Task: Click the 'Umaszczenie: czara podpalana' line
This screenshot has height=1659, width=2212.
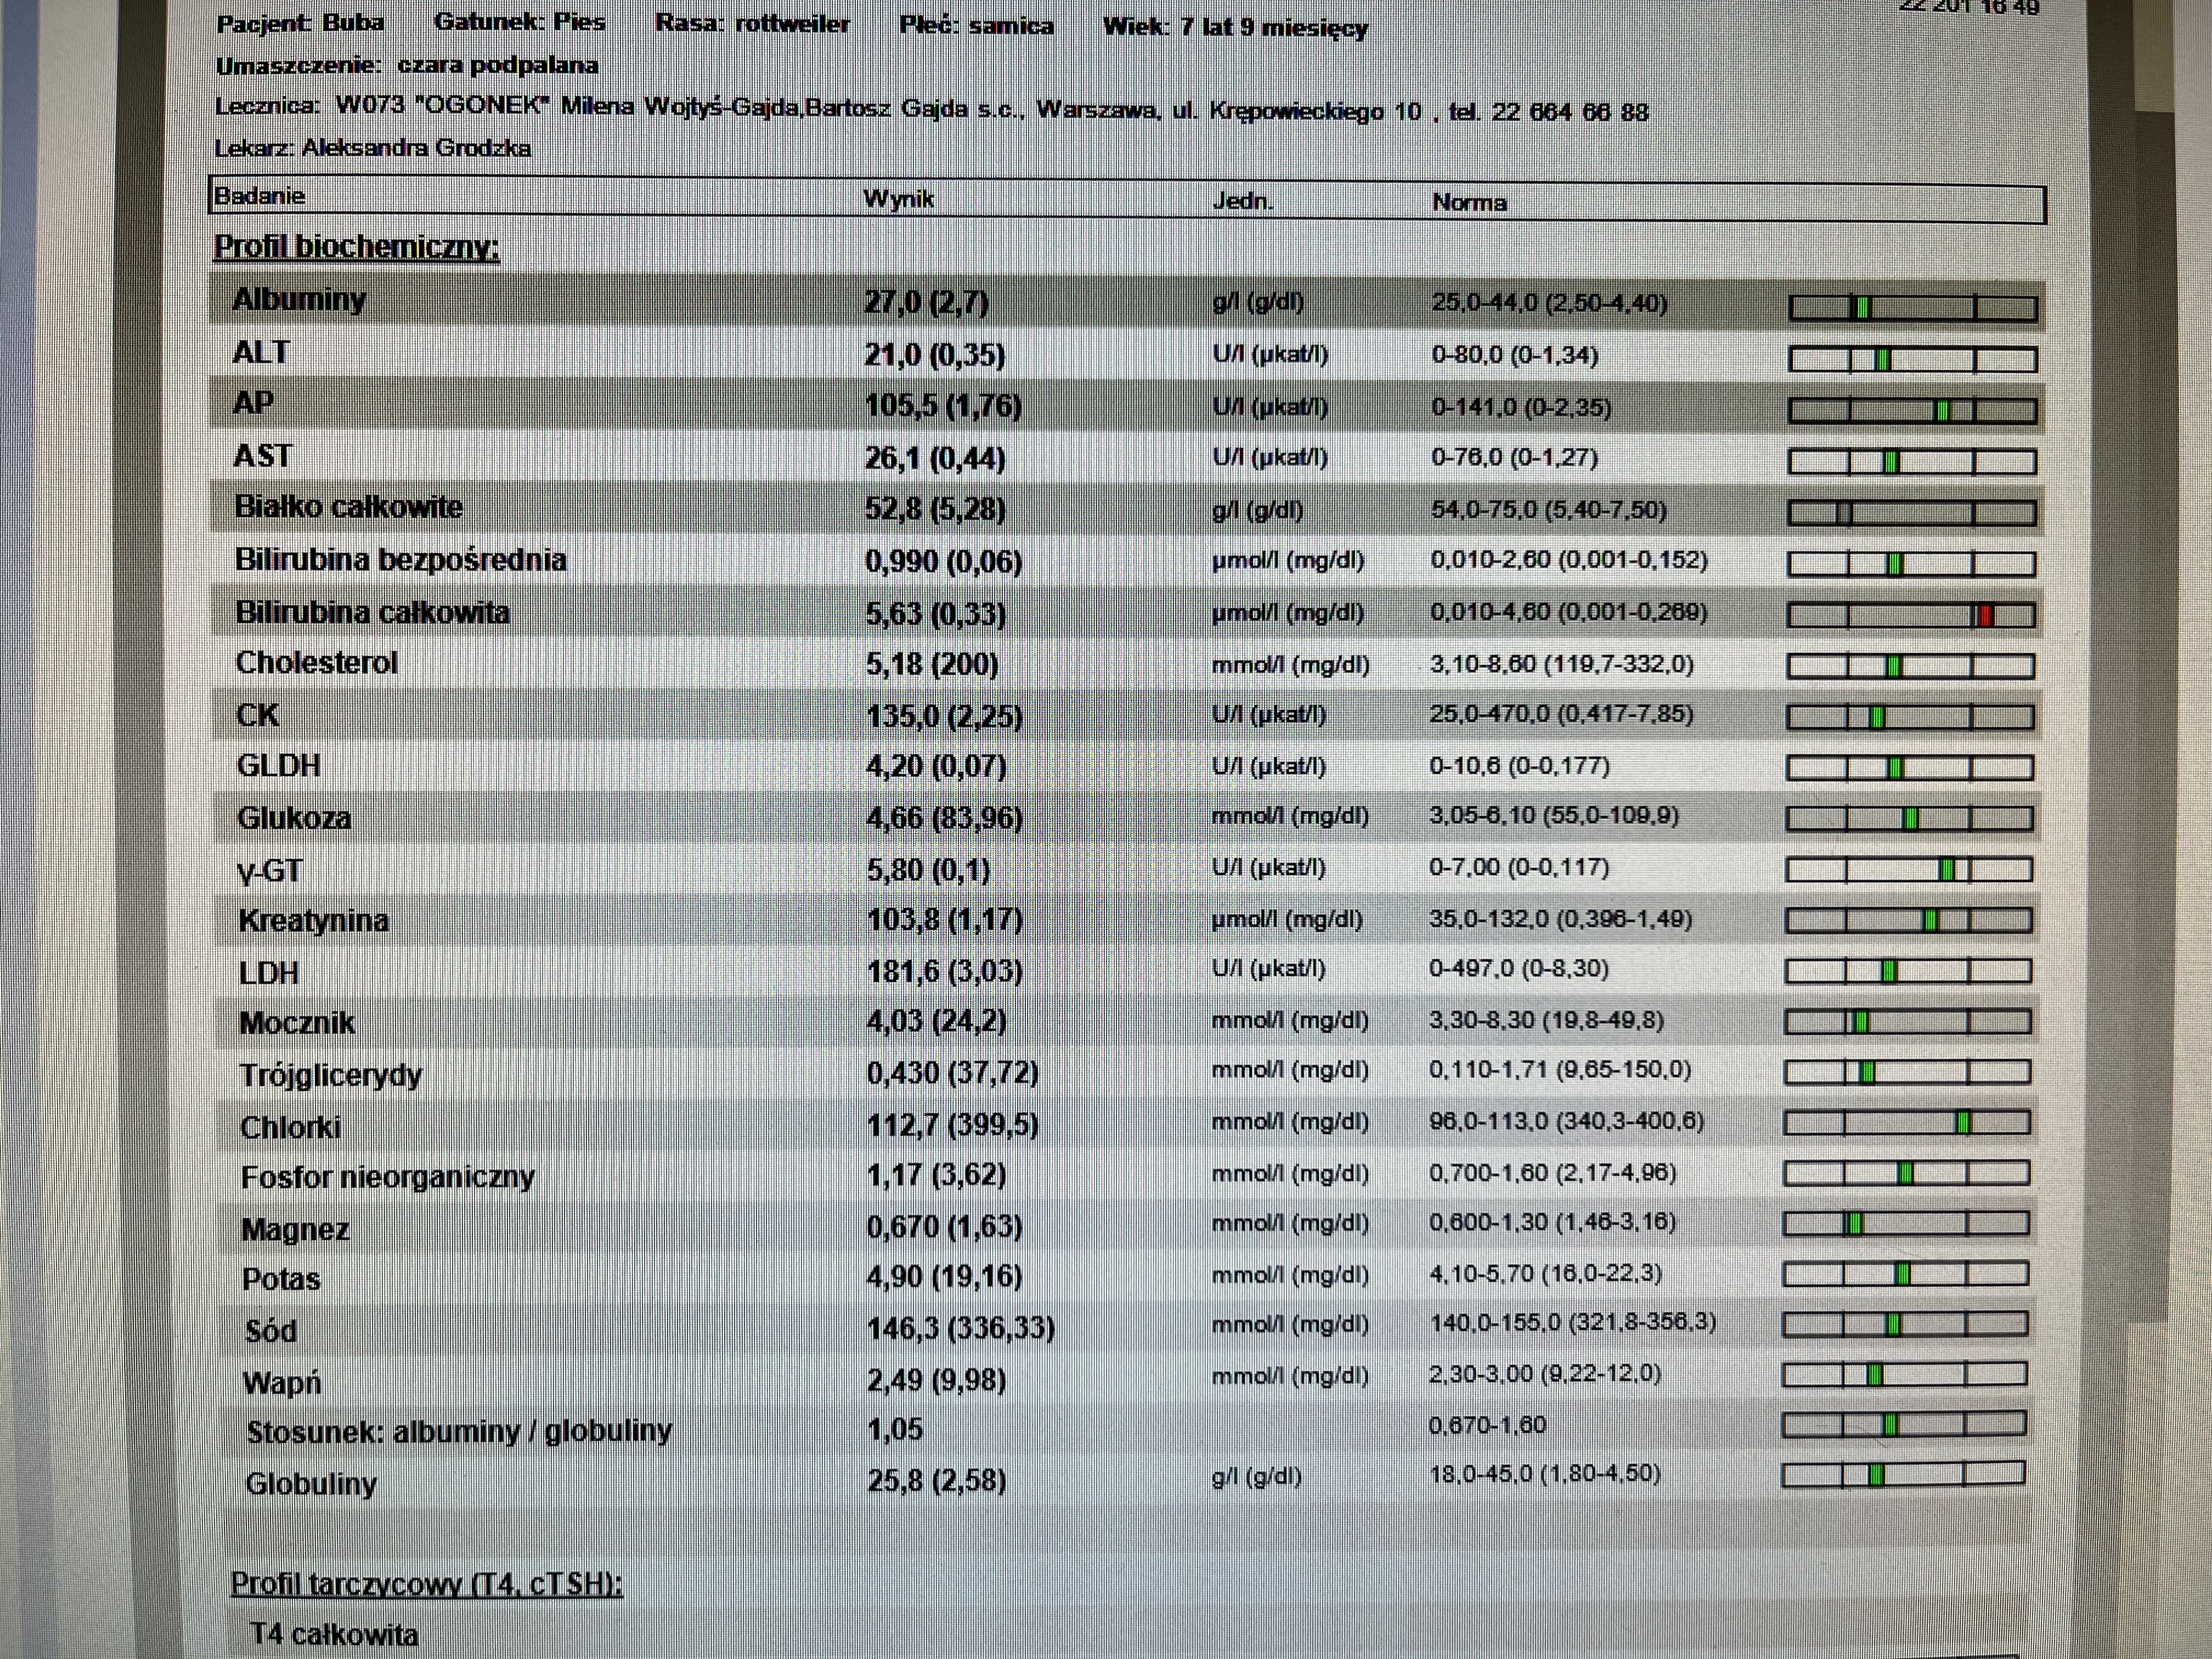Action: [x=407, y=66]
